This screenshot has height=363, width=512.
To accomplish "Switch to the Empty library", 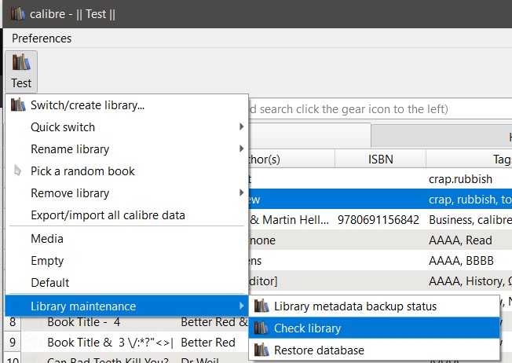I will [x=47, y=260].
